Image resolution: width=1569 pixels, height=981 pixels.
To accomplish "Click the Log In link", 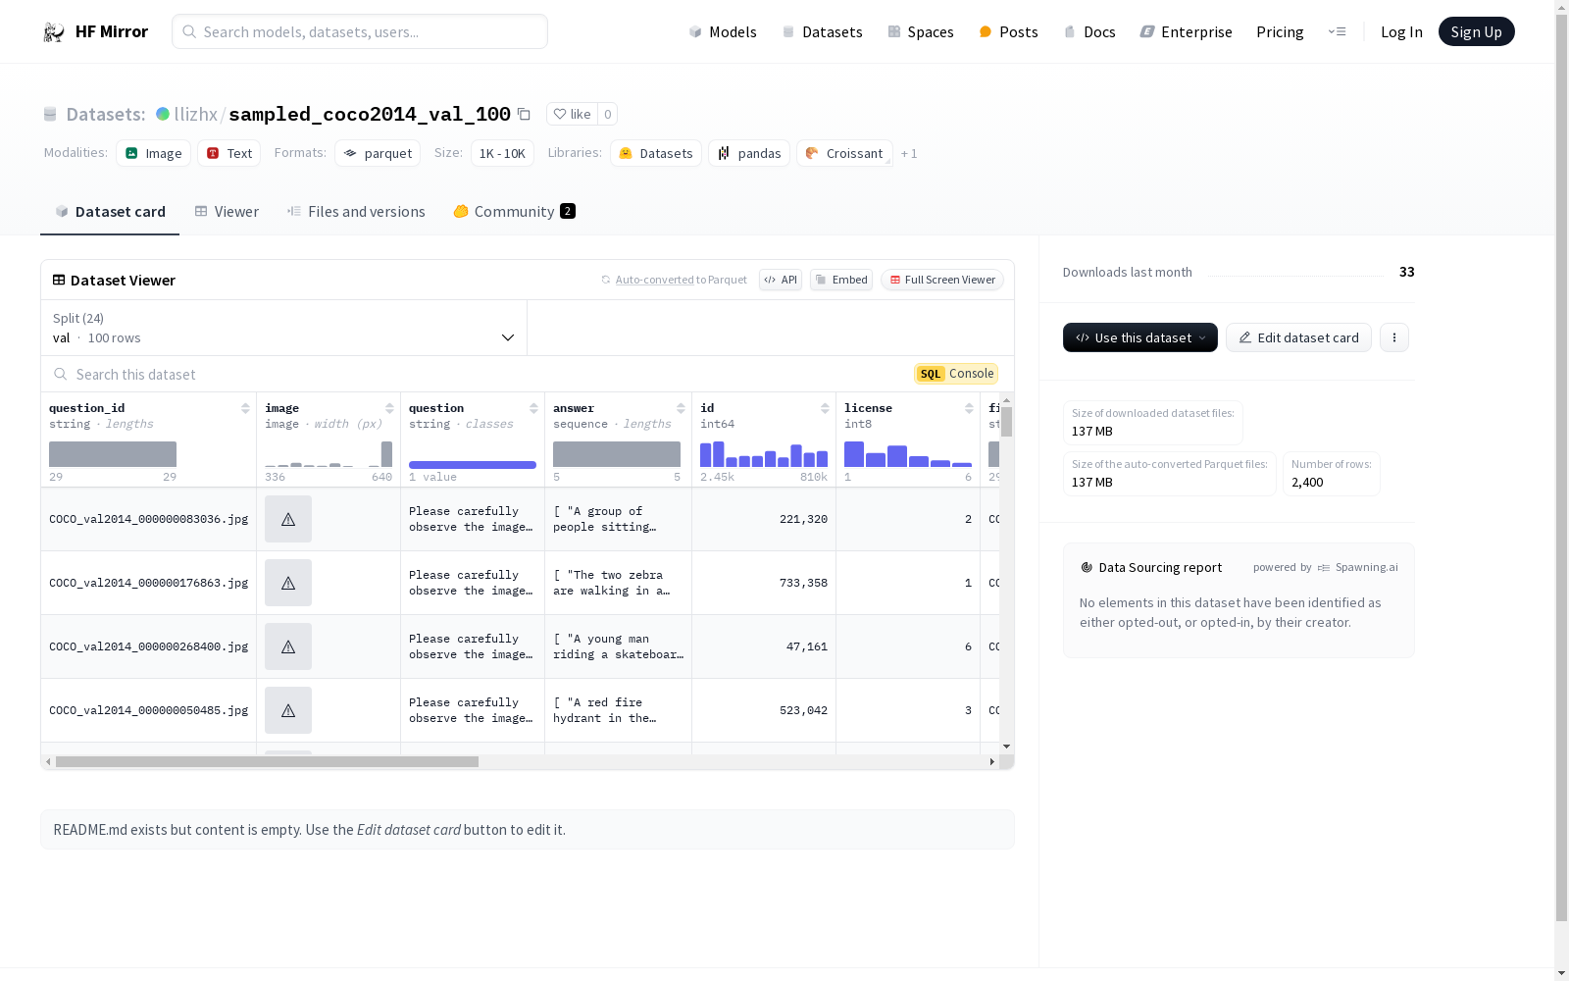I will point(1401,32).
